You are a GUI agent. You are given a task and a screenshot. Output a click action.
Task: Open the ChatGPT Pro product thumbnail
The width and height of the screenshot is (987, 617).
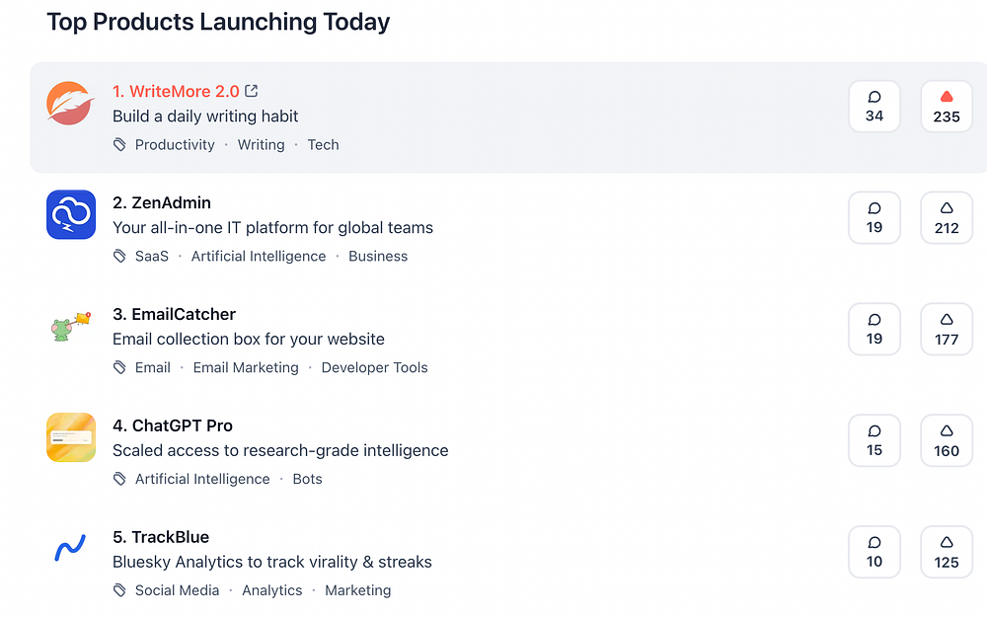coord(71,438)
